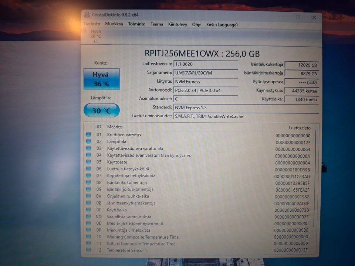Select the C: drive tab showing Hyvä 30 °C

[96, 36]
